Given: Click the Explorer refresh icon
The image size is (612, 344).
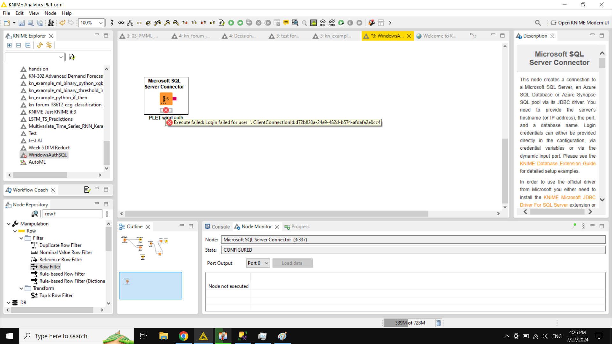Looking at the screenshot, I should [x=40, y=45].
